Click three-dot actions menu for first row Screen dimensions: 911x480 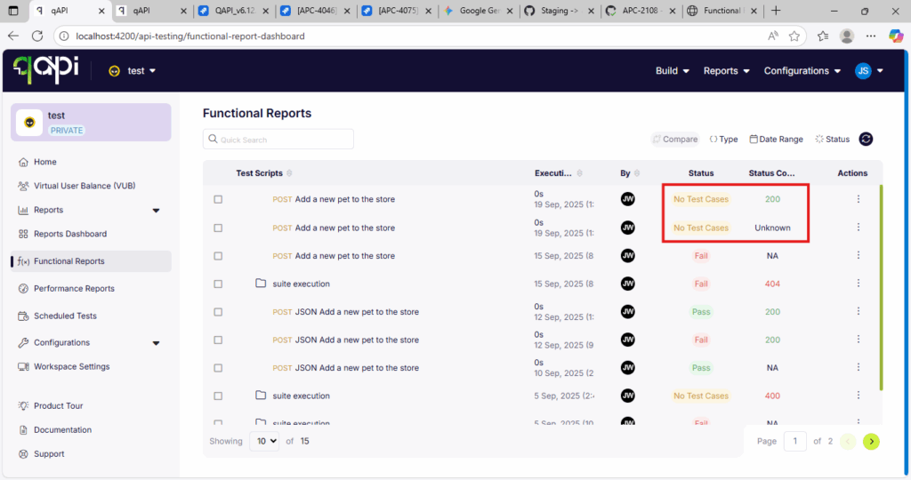pos(858,199)
